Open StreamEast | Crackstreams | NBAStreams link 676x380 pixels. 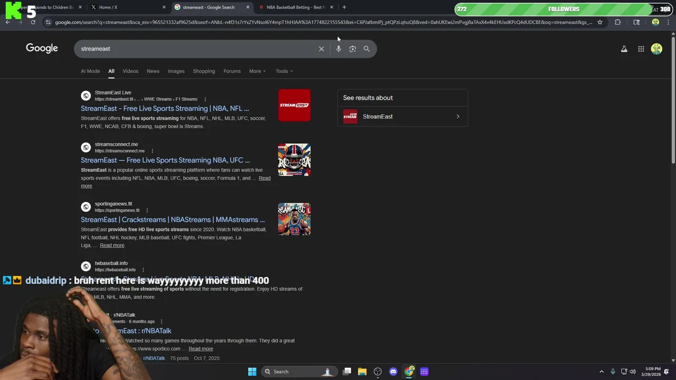[x=173, y=220]
